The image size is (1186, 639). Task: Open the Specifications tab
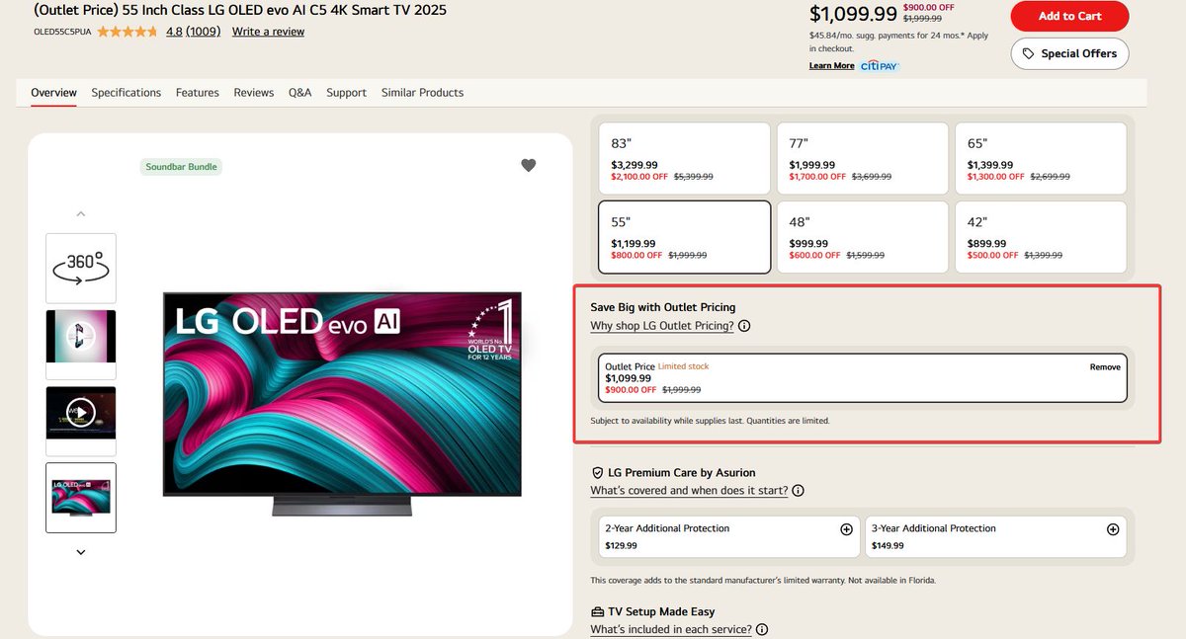[127, 93]
